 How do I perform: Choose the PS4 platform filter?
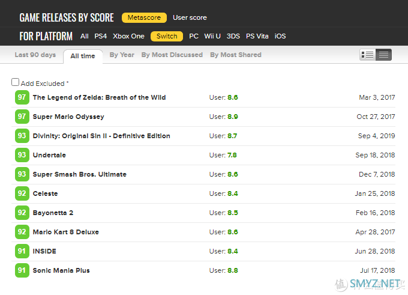[101, 36]
